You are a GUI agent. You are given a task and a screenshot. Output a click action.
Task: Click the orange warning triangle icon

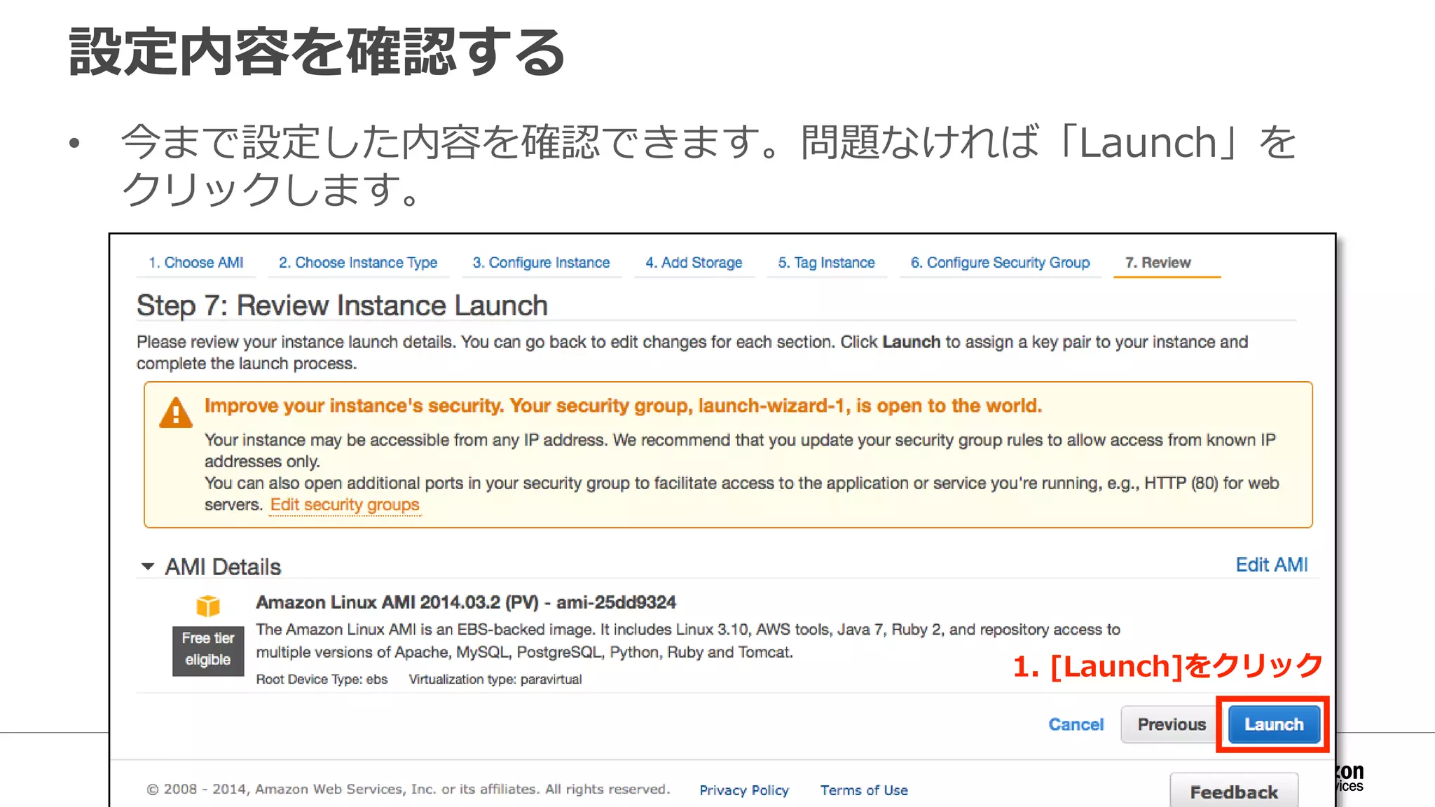tap(175, 413)
